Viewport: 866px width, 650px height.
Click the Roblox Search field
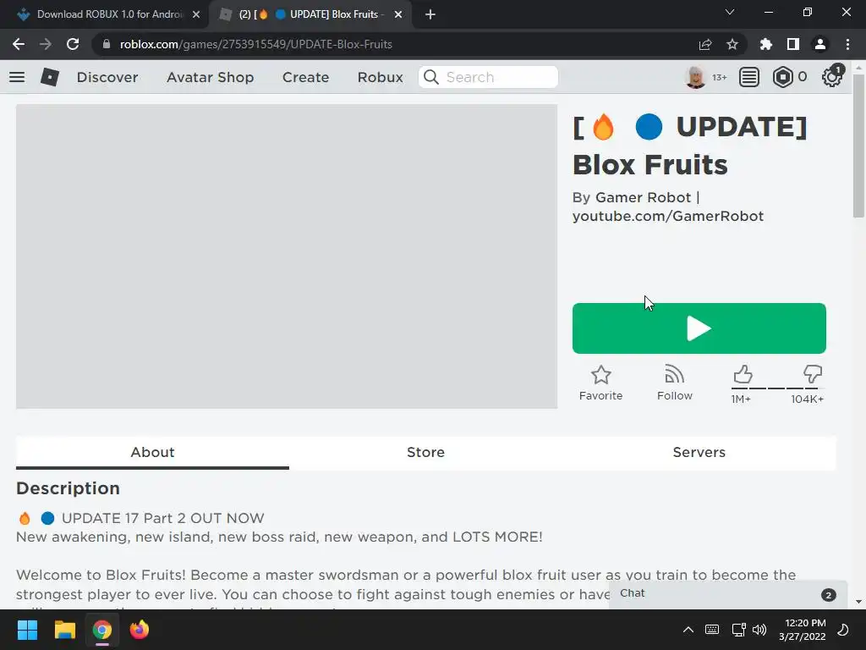click(488, 77)
